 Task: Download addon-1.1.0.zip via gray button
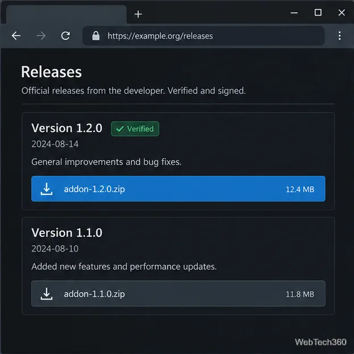pyautogui.click(x=178, y=294)
